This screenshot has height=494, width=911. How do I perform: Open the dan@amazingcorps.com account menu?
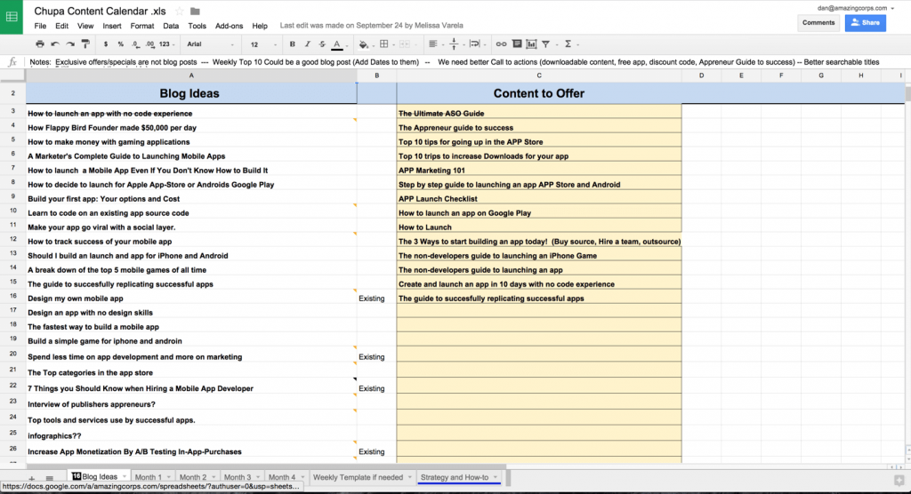pos(855,8)
